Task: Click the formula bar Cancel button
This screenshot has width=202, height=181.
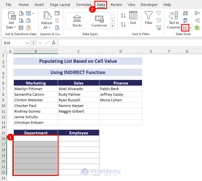Action: click(x=40, y=43)
